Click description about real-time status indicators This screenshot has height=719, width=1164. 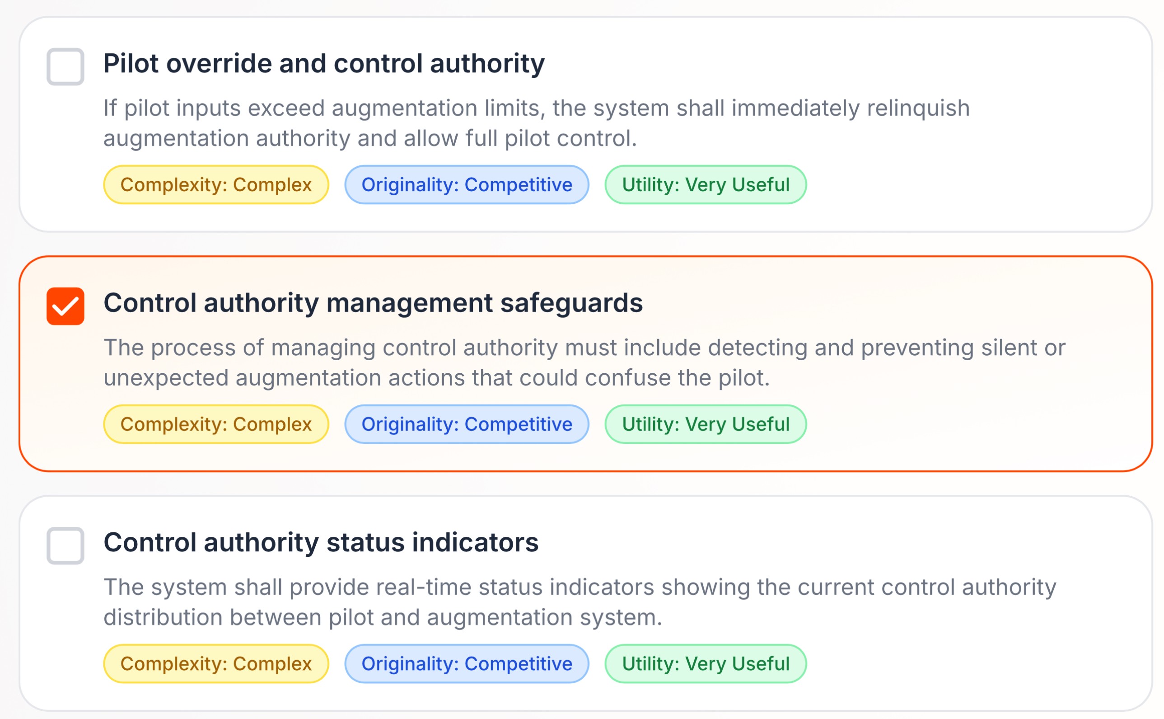(579, 602)
